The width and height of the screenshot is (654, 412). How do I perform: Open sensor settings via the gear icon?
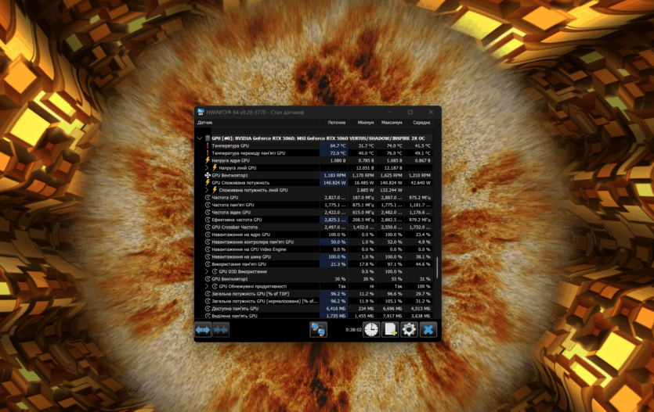click(409, 330)
